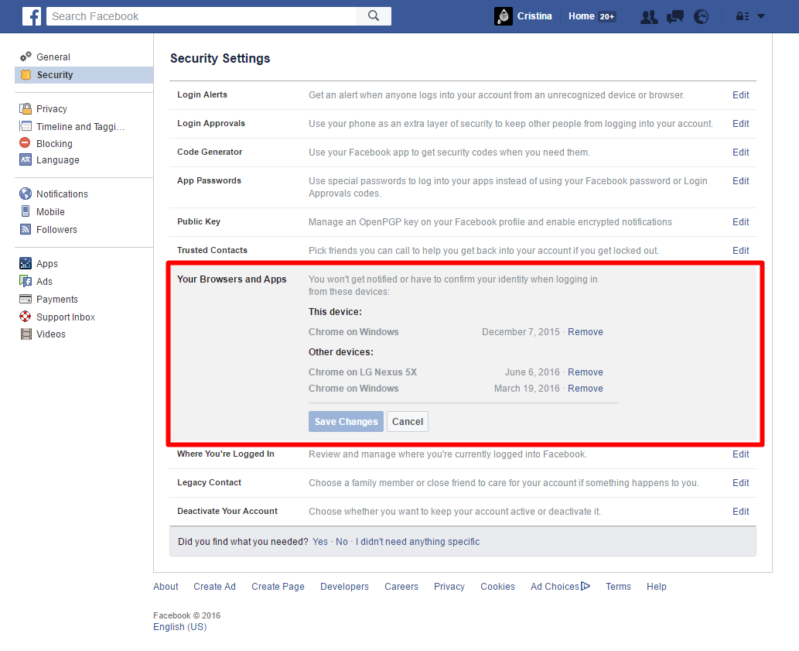The width and height of the screenshot is (799, 651).
Task: Click the Facebook logo icon
Action: pos(32,16)
